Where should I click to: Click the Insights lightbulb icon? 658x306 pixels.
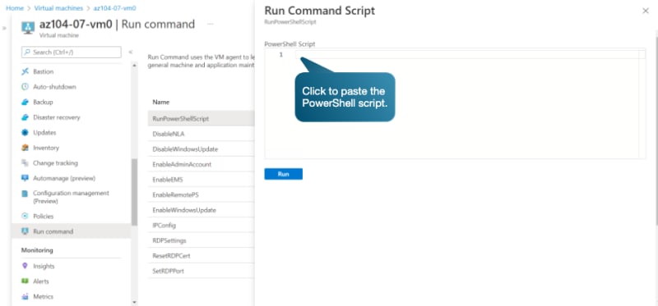(25, 267)
